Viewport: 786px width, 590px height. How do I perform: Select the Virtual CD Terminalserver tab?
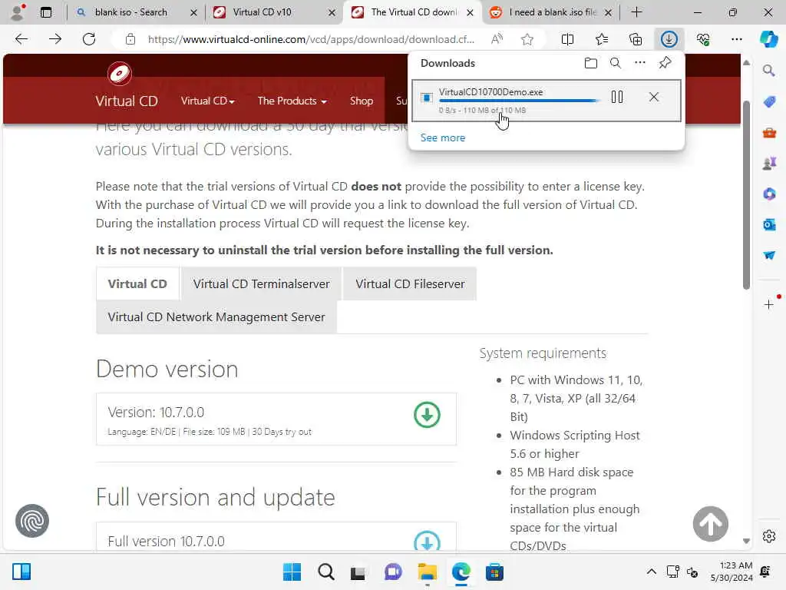(x=262, y=284)
